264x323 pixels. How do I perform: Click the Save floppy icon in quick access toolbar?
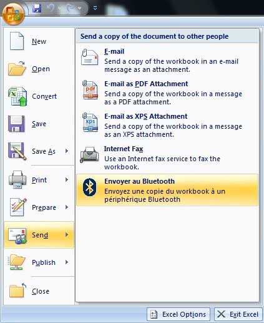(x=37, y=8)
